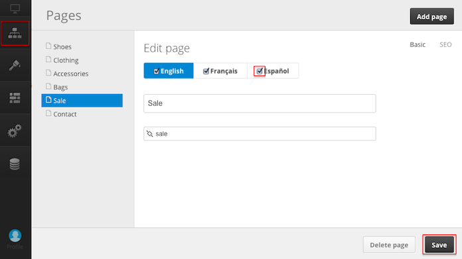Switch to the Español language tab
The height and width of the screenshot is (259, 462).
click(273, 71)
